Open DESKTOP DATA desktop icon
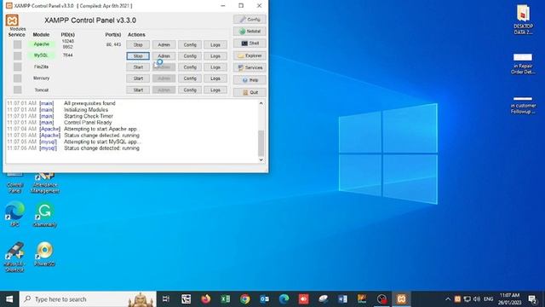 (523, 20)
